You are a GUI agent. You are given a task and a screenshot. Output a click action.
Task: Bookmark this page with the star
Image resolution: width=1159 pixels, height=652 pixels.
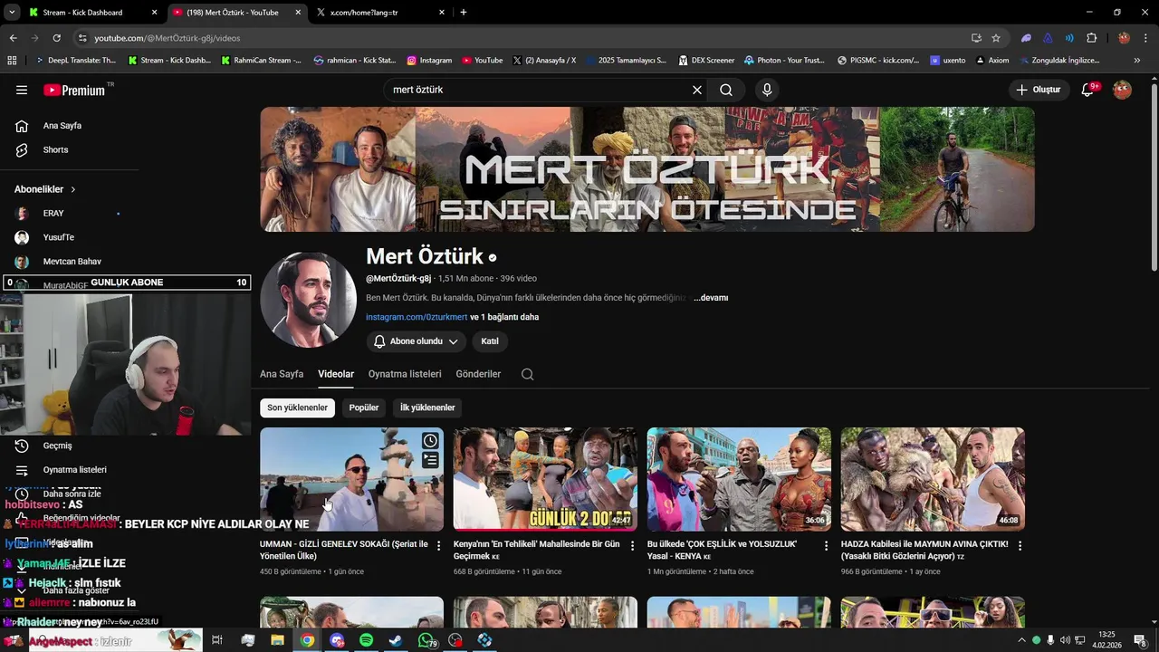coord(996,38)
